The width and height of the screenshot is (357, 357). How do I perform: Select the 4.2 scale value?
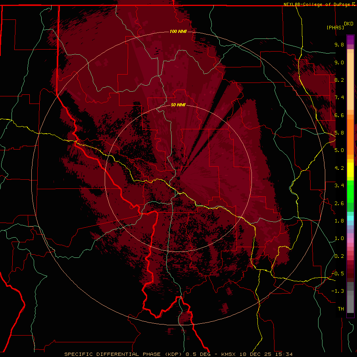click(339, 168)
